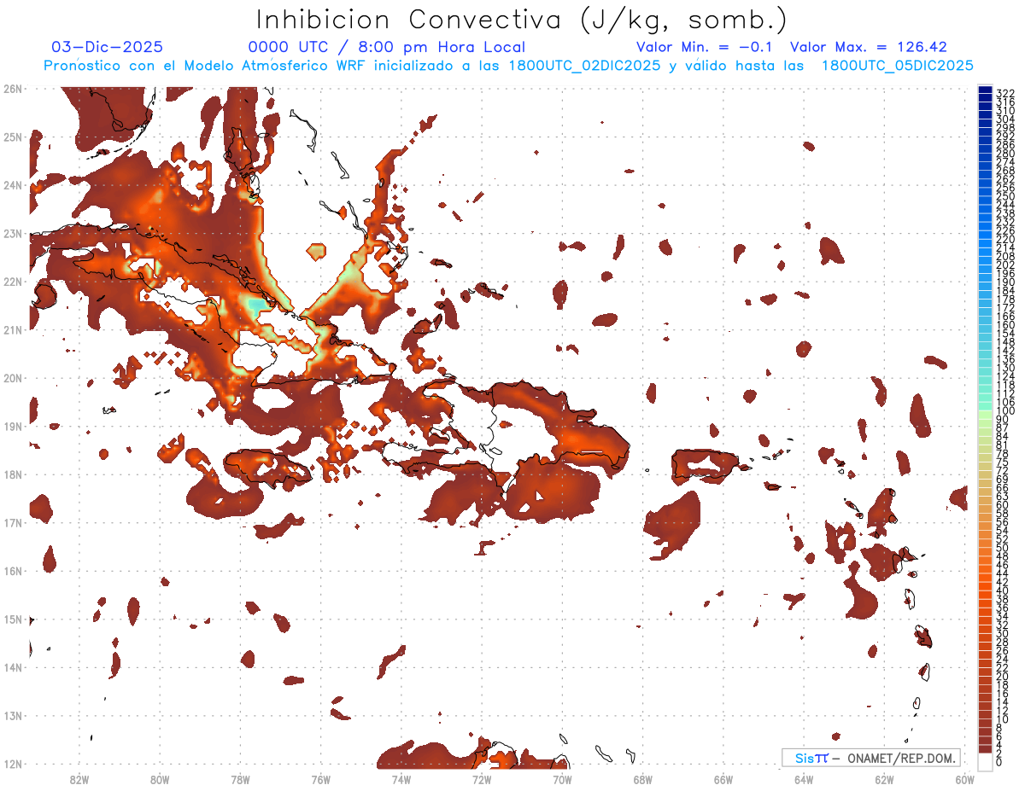
Task: Click the 'Valor Min. = -0.1' readout
Action: tap(705, 47)
